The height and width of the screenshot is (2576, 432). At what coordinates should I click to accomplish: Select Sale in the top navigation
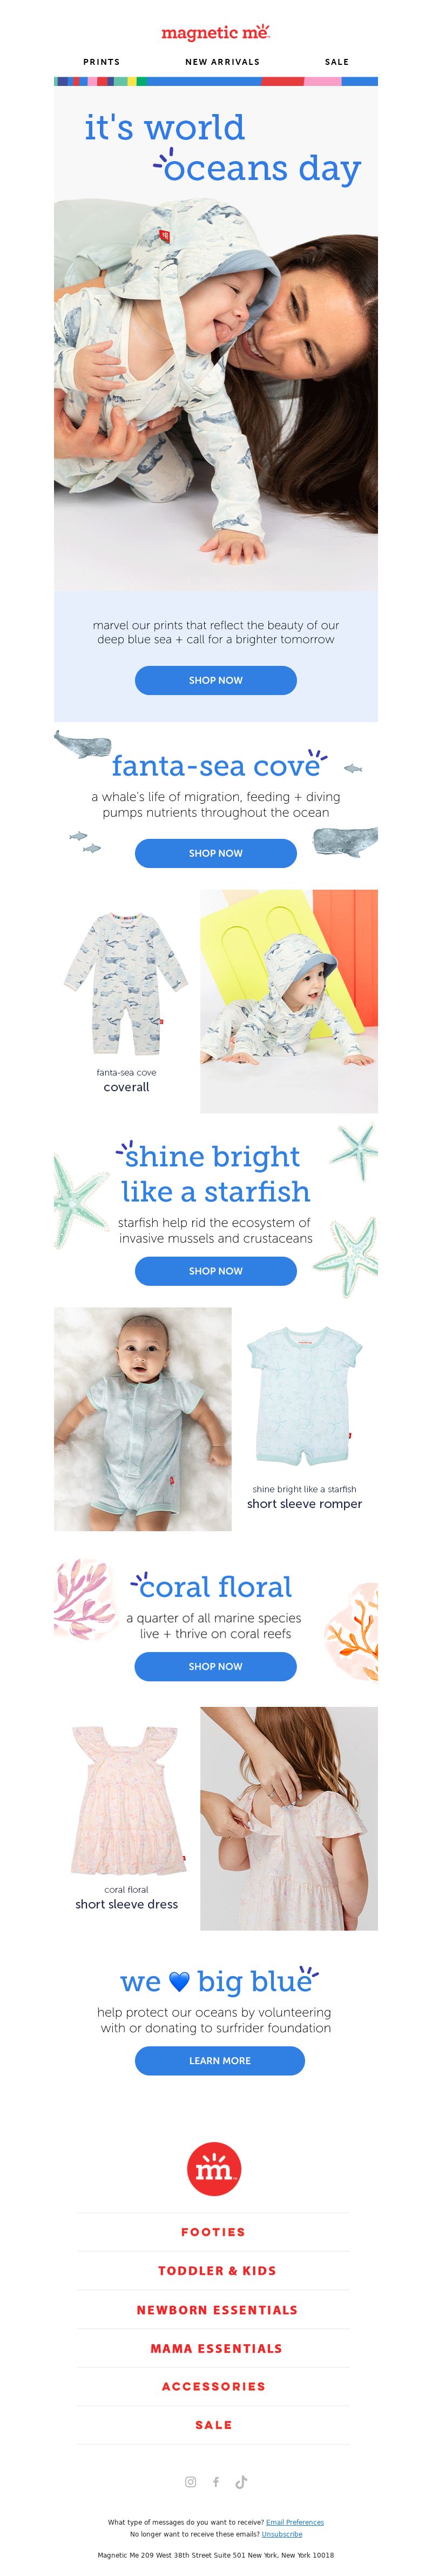pos(337,62)
